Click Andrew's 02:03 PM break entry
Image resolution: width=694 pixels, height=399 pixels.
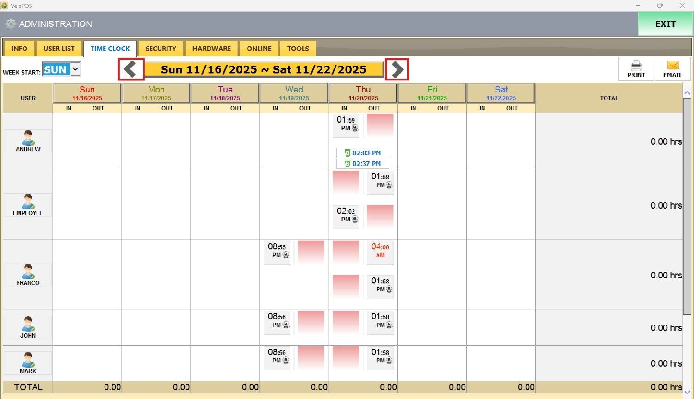(x=363, y=153)
